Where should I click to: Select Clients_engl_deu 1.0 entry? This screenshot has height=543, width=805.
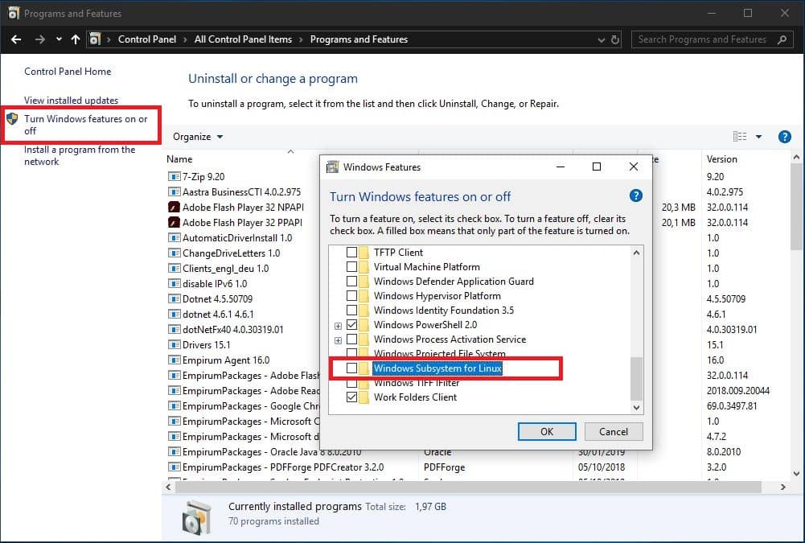(x=225, y=269)
